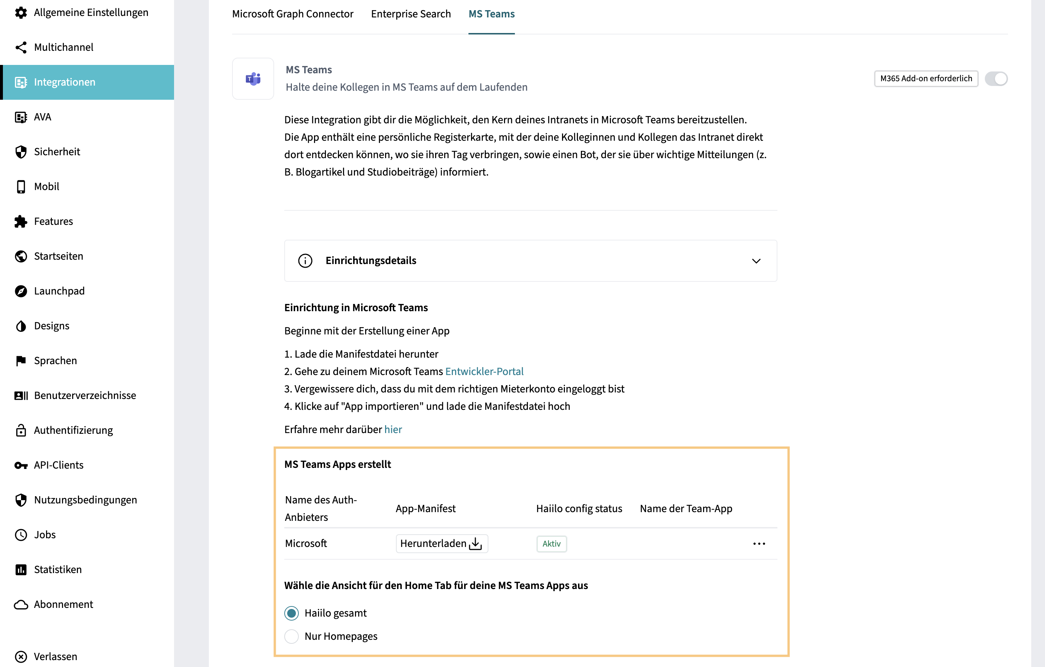Viewport: 1045px width, 667px height.
Task: Expand Einrichtungsdetails with the chevron
Action: pyautogui.click(x=756, y=261)
